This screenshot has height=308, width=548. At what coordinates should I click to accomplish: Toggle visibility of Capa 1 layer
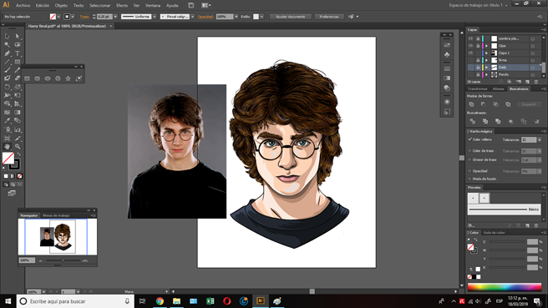470,53
